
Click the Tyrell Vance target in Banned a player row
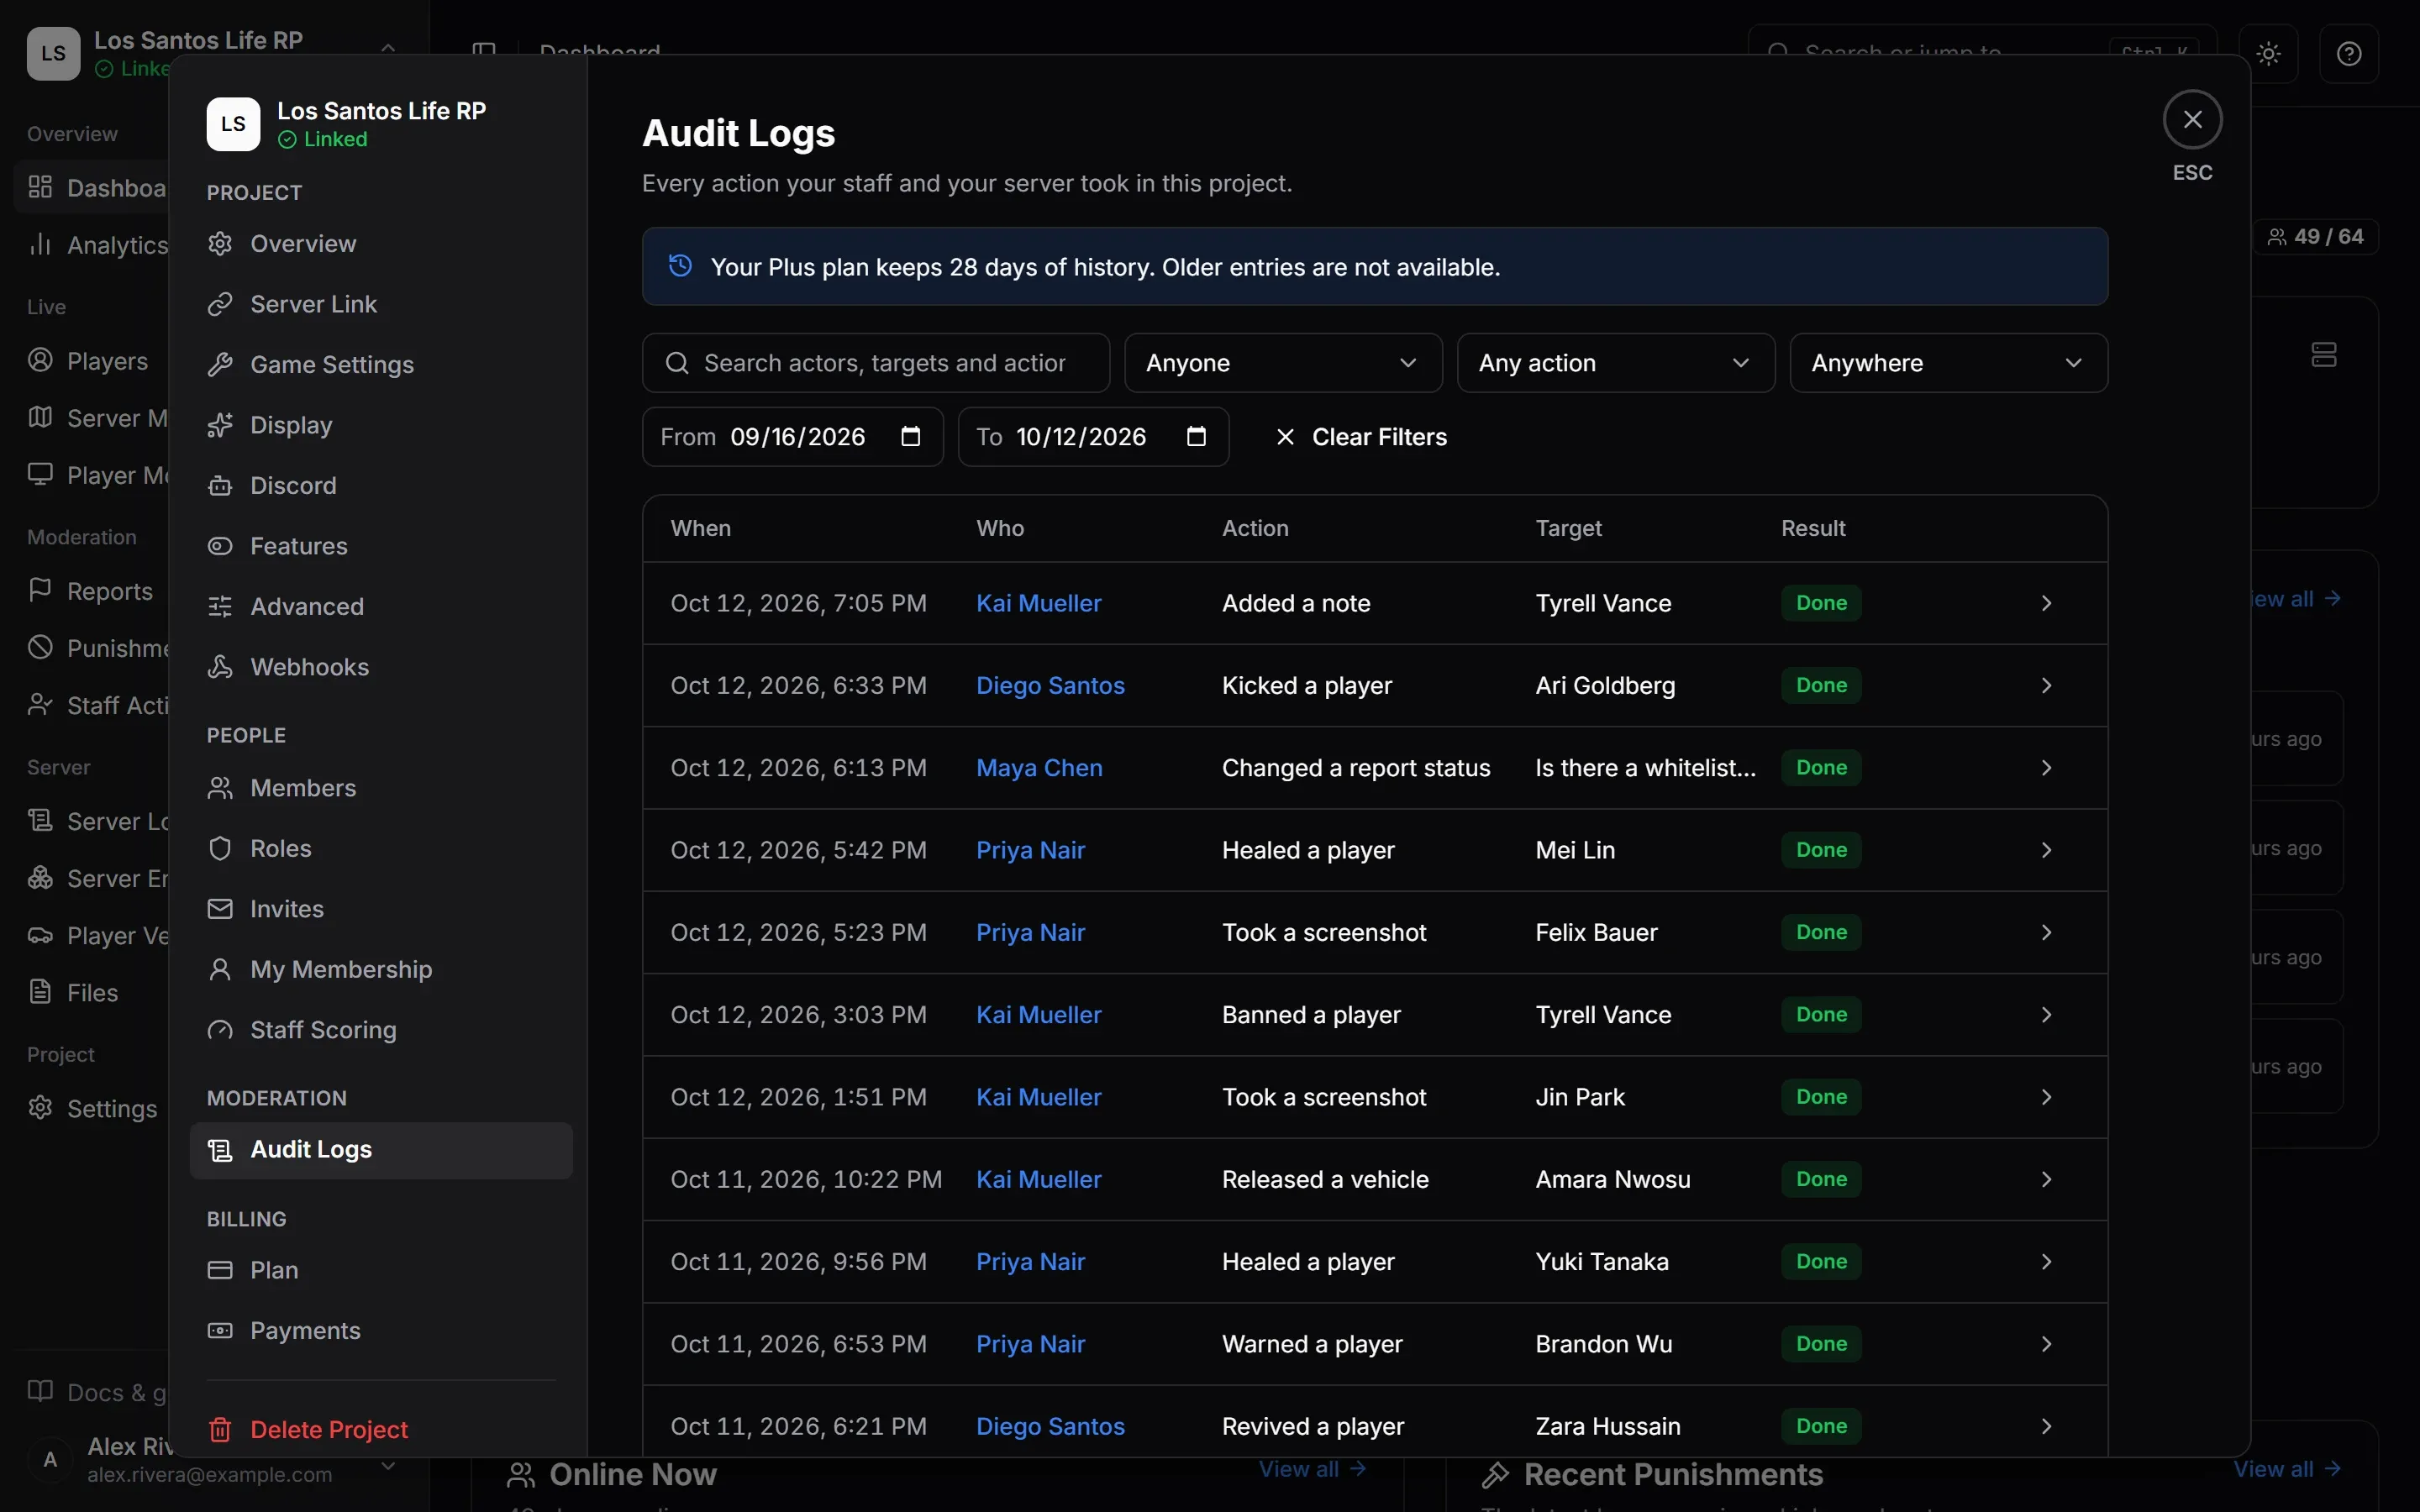click(x=1603, y=1015)
